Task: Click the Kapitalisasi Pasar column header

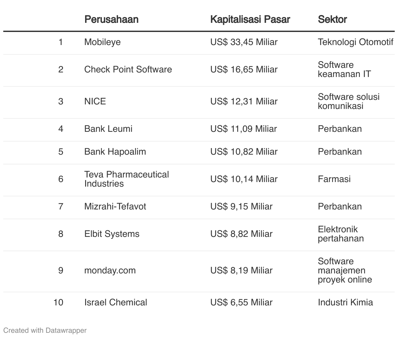Action: [250, 19]
